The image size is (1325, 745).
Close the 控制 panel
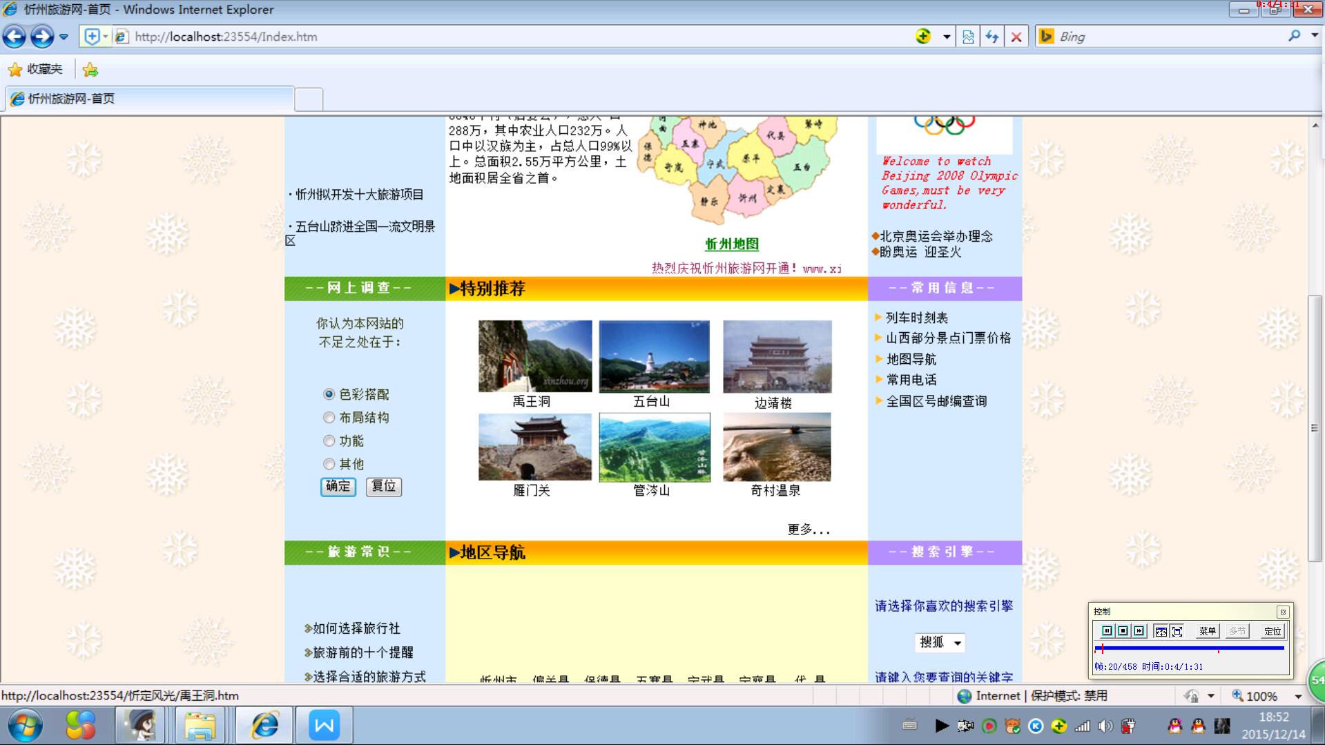1283,612
